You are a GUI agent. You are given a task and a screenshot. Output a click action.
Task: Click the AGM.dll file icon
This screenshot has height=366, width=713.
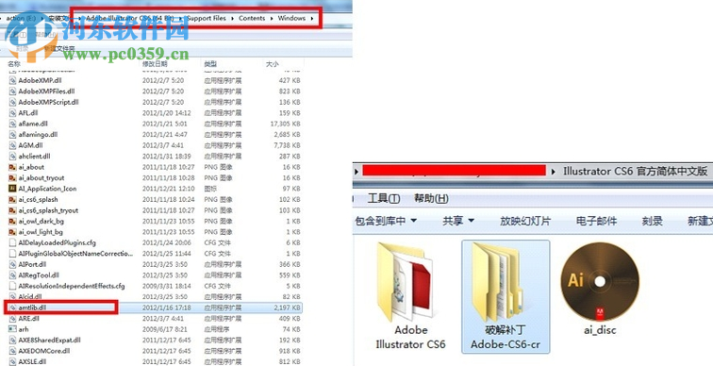tap(12, 145)
